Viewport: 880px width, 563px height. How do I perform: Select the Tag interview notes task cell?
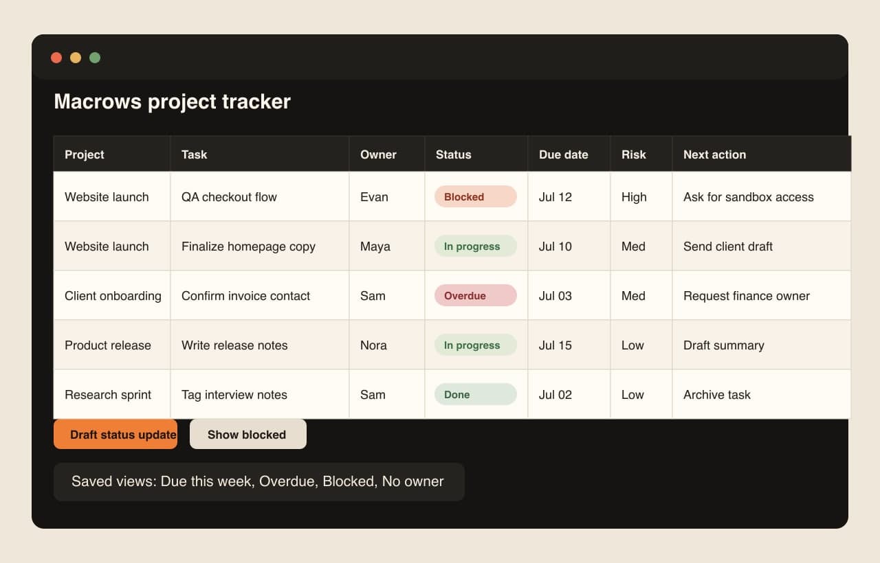coord(260,394)
